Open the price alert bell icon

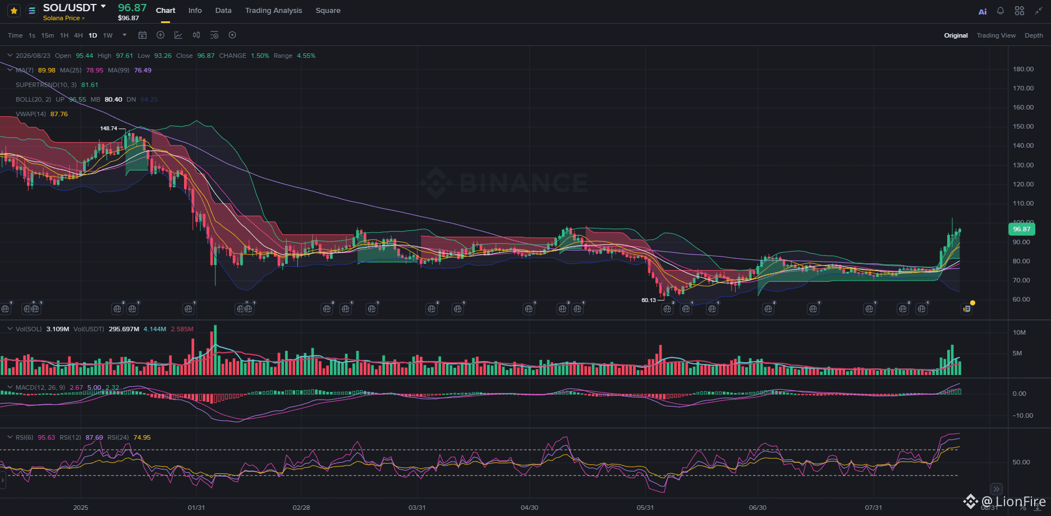1000,11
